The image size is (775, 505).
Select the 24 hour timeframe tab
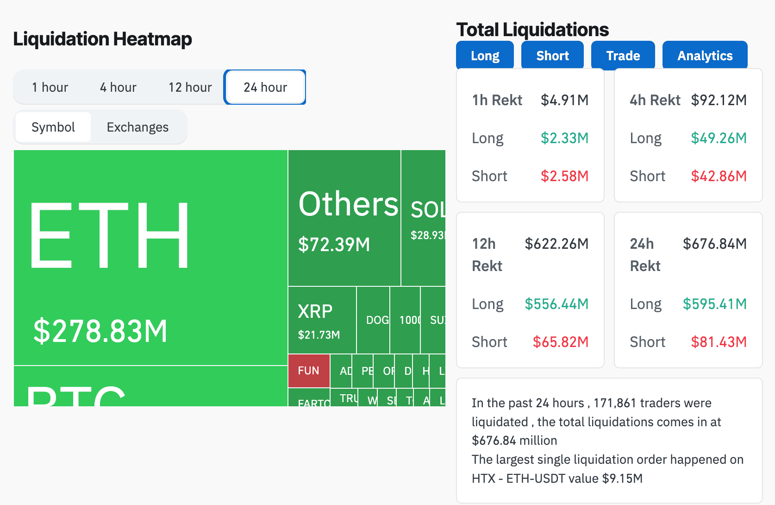pos(265,87)
